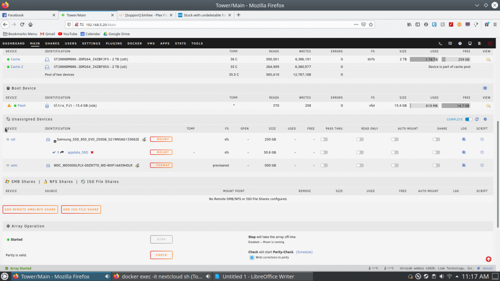Switch to the Facebook browser tab
Viewport: 500px width, 281px height.
coord(28,15)
